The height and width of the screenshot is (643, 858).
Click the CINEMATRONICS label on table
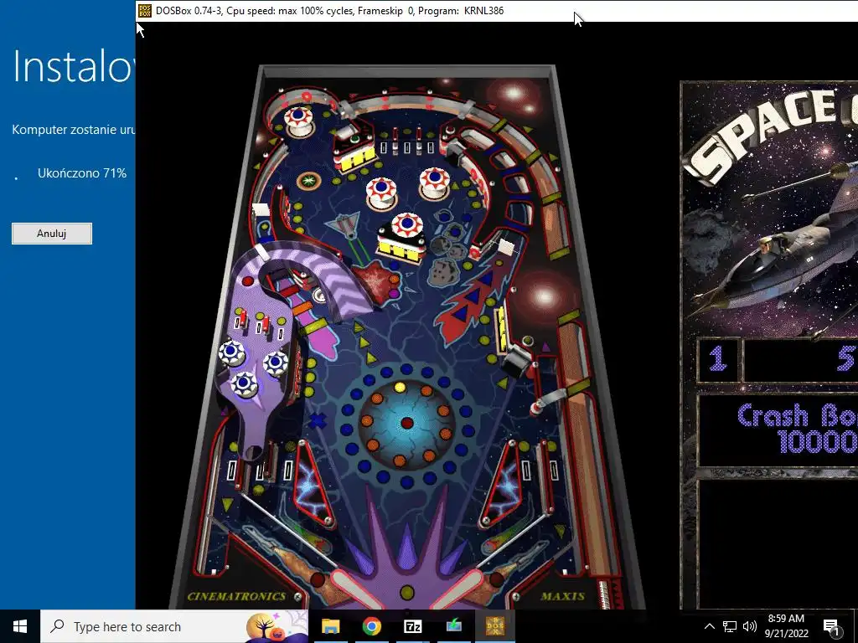[236, 596]
